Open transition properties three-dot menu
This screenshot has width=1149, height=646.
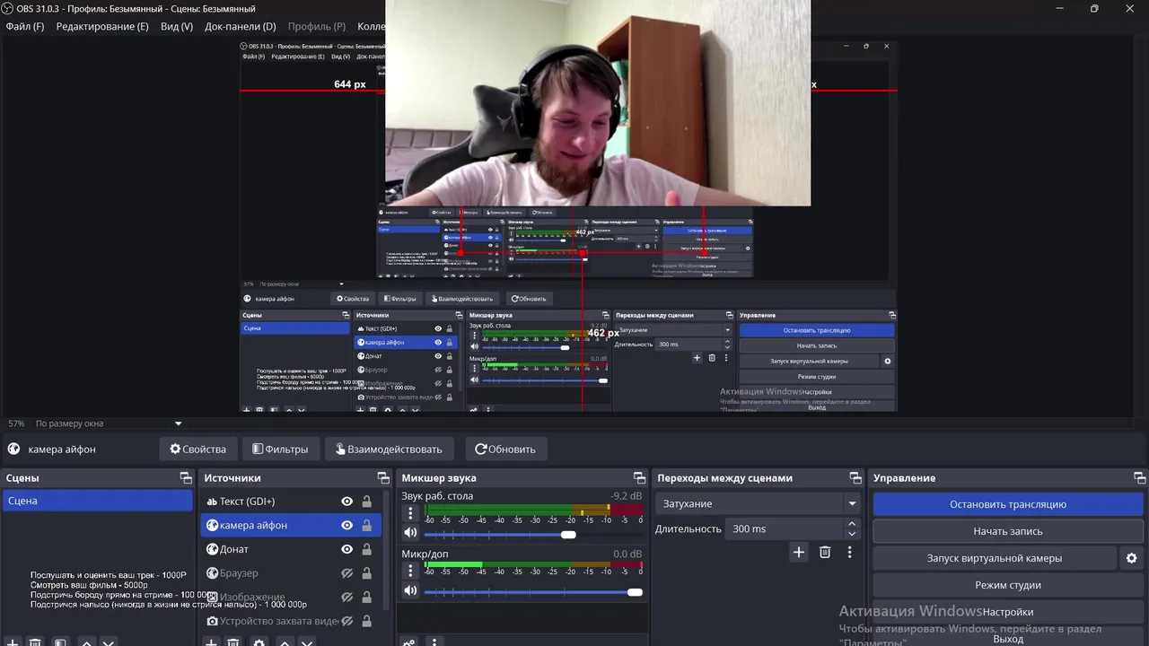pos(849,553)
